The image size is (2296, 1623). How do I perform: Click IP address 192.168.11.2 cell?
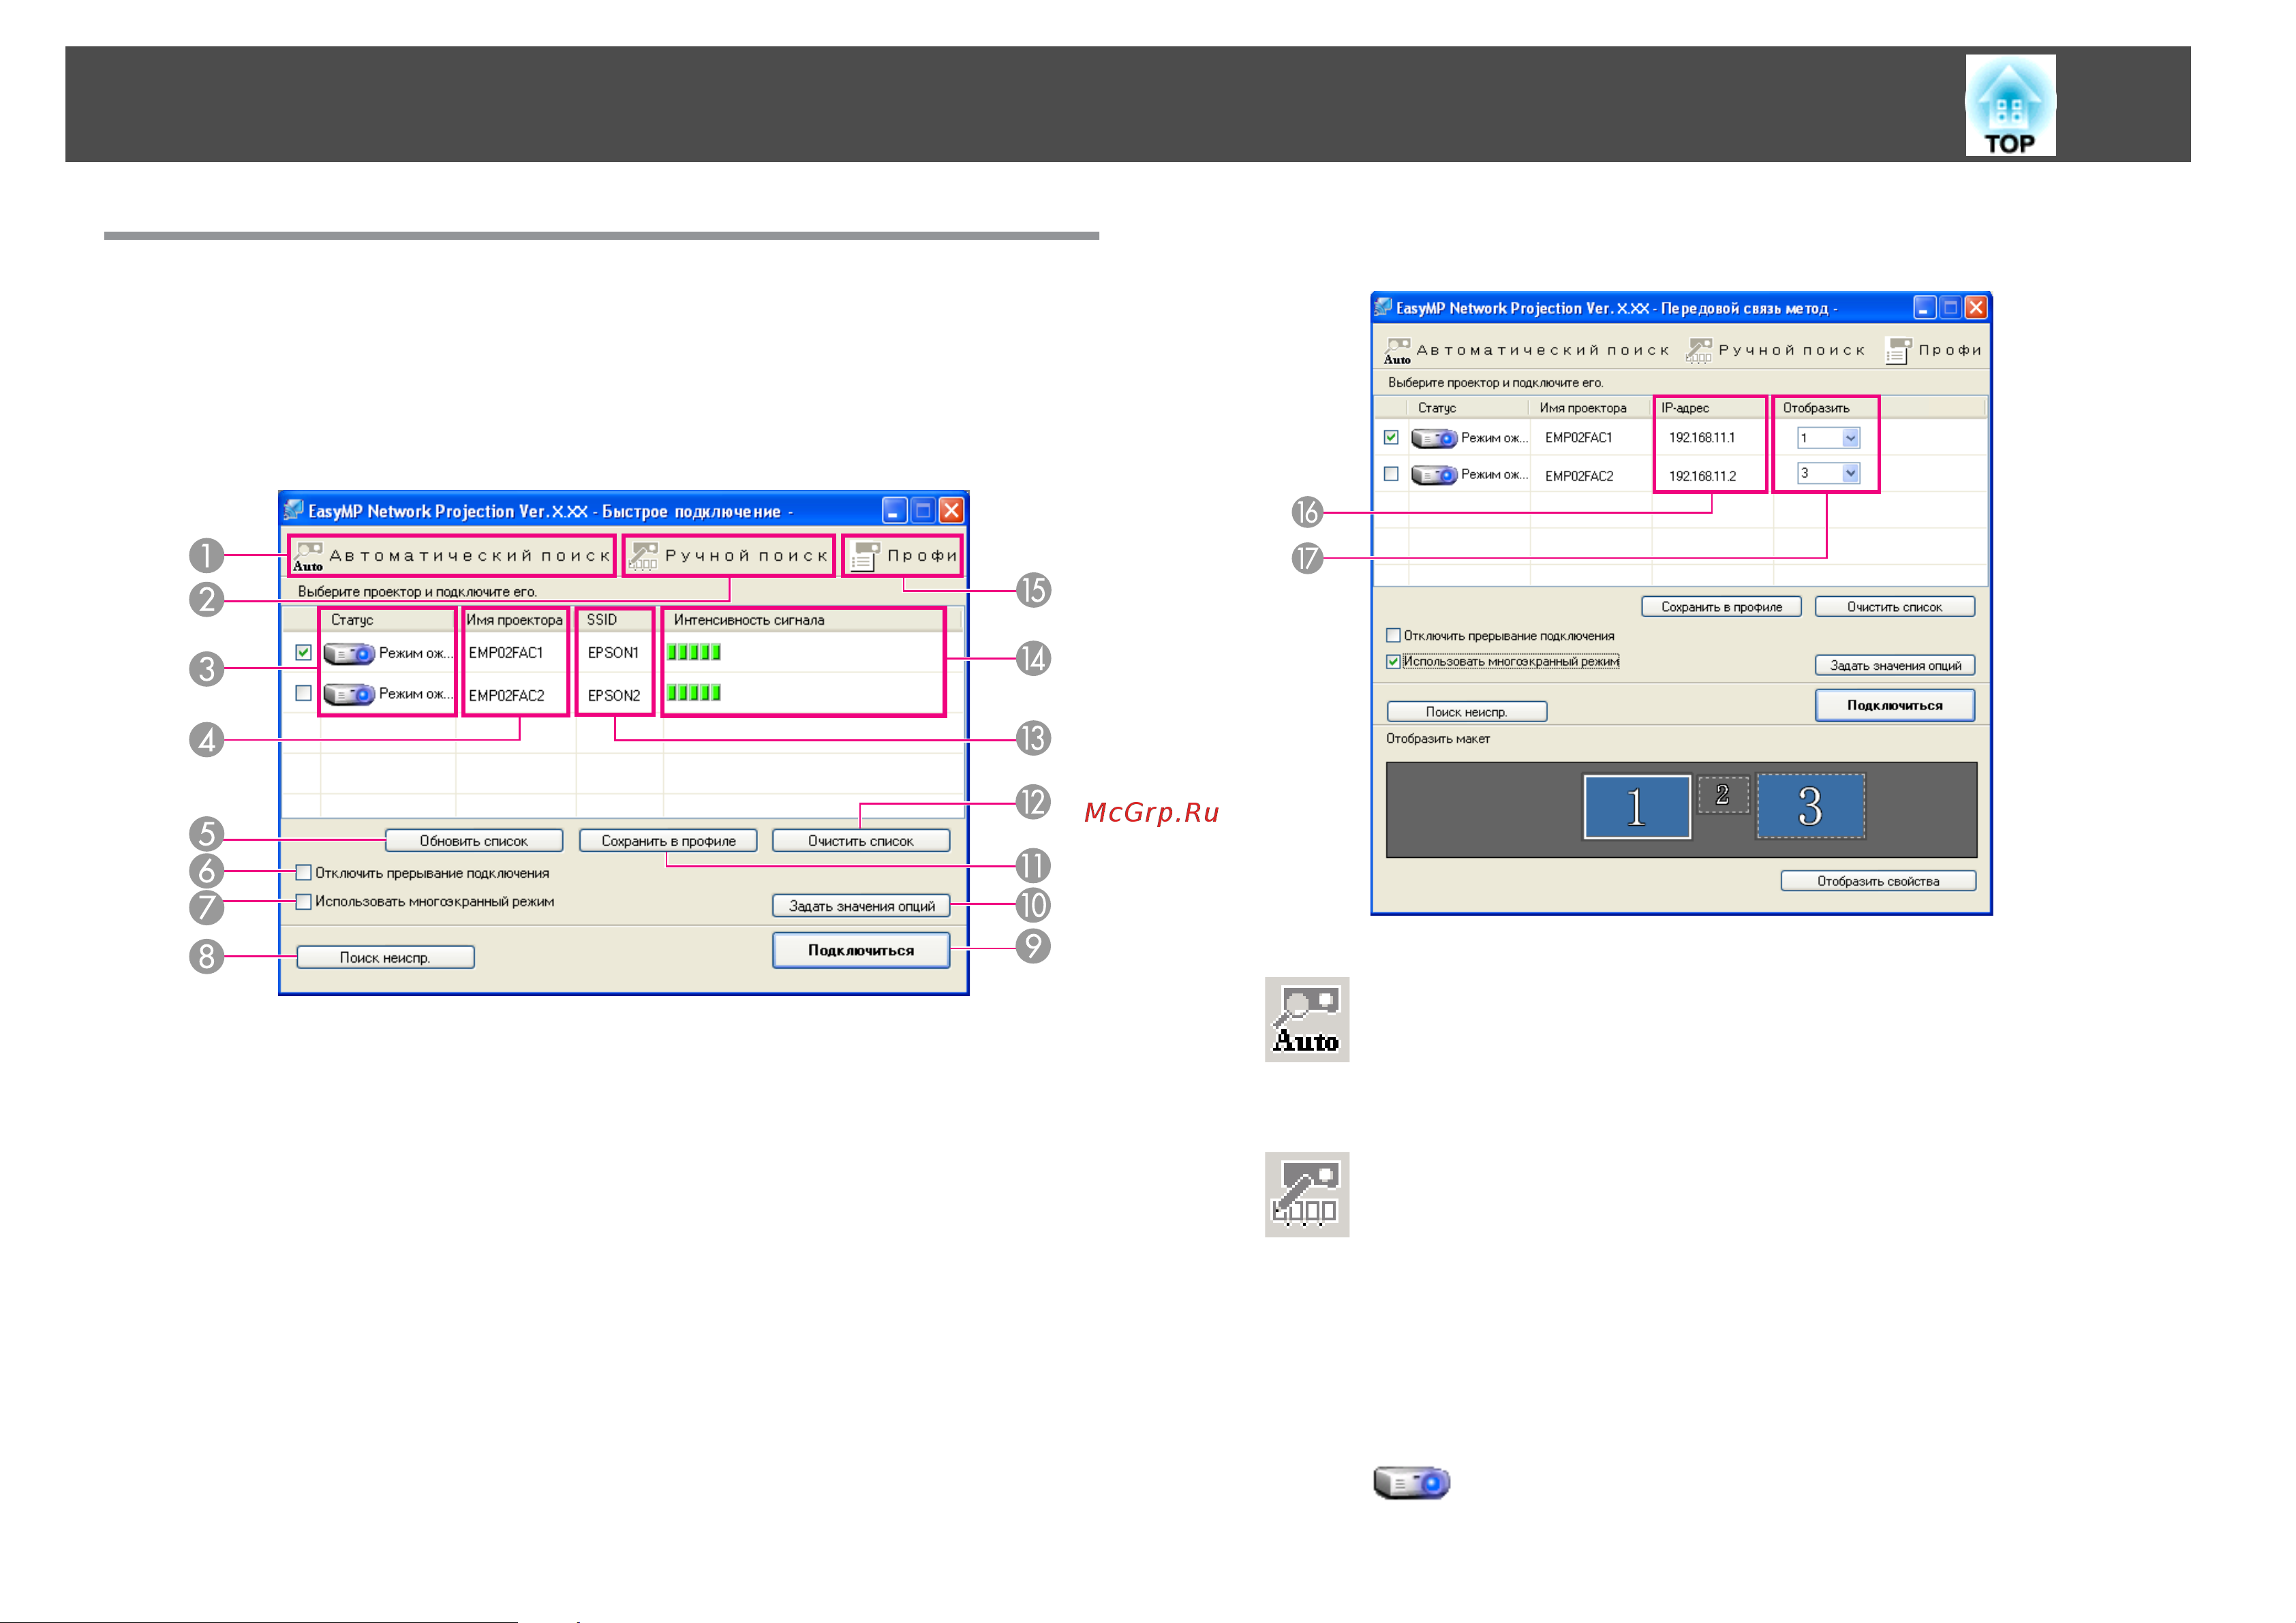[1702, 476]
